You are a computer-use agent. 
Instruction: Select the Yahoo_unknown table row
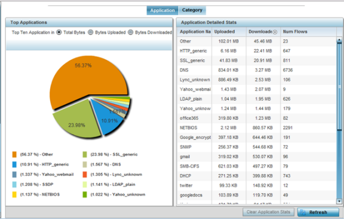coord(257,109)
